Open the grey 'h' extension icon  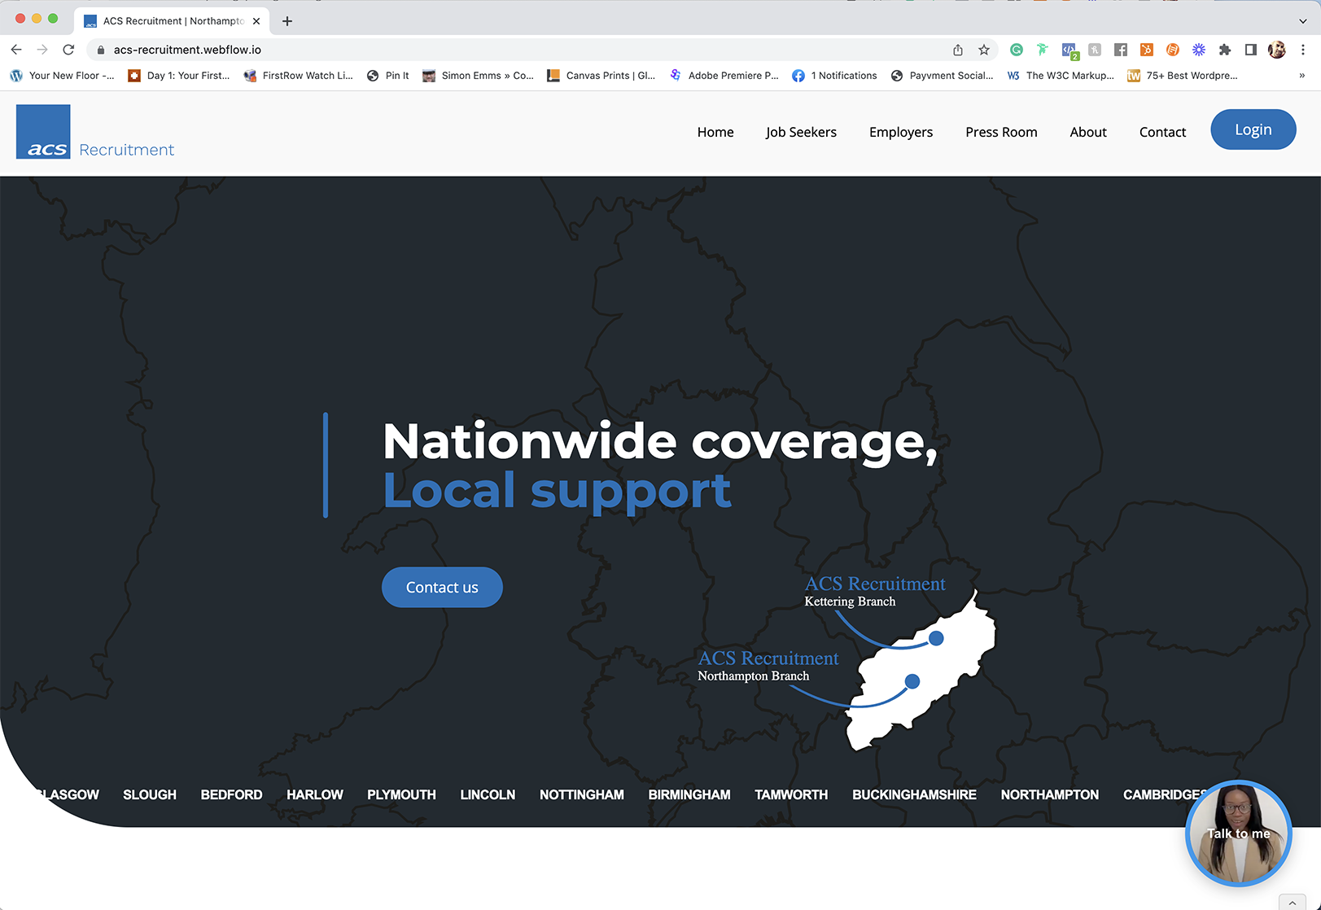tap(1095, 50)
